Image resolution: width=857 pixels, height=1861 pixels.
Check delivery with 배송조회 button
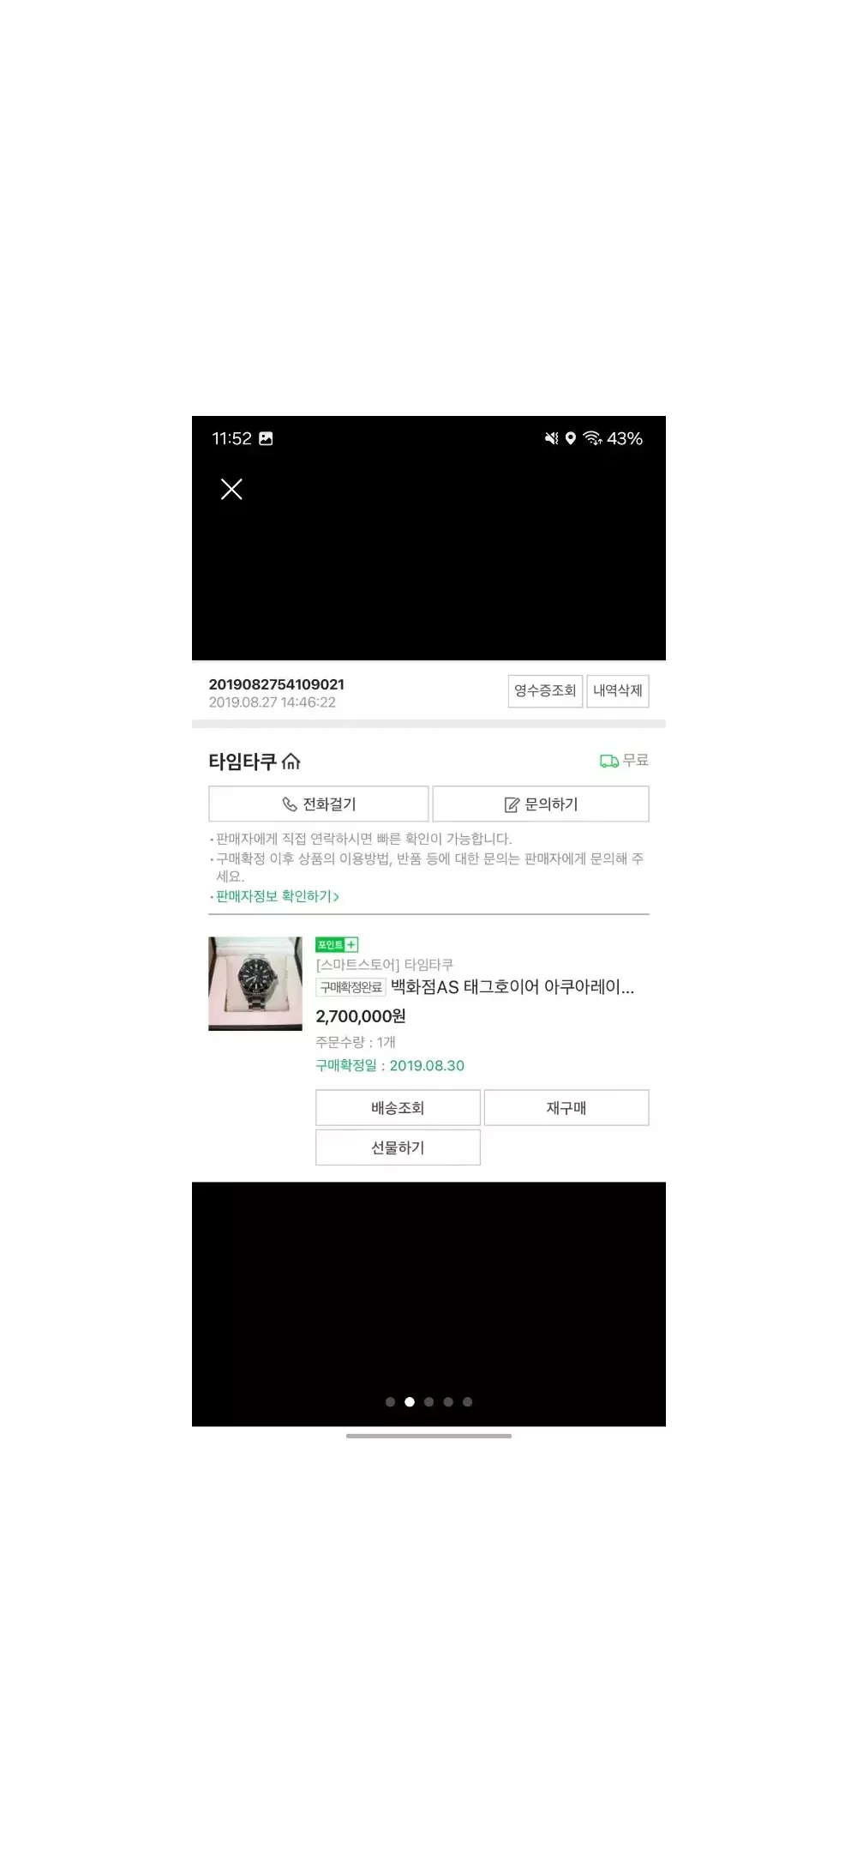click(398, 1107)
